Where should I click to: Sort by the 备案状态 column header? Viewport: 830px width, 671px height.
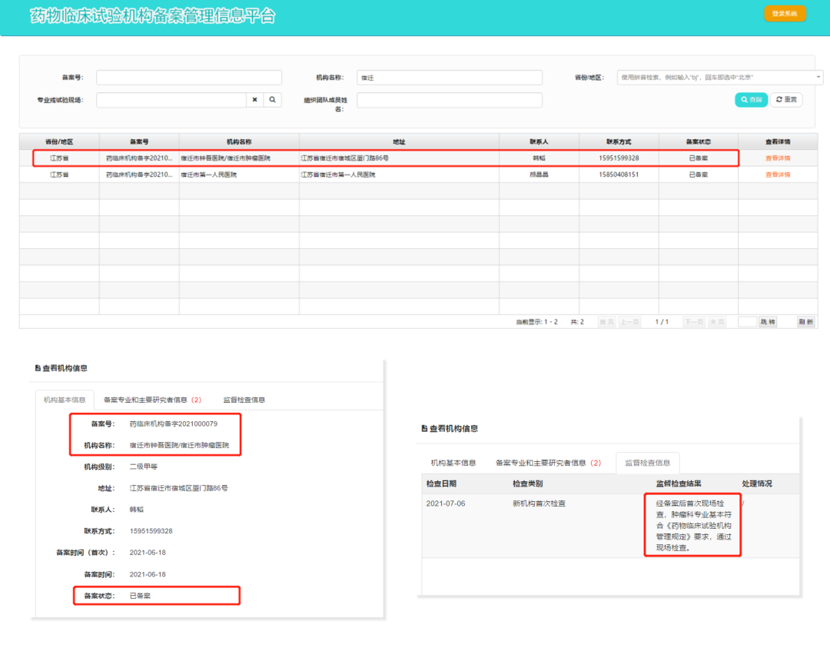(x=698, y=141)
